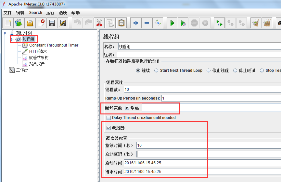The image size is (281, 182).
Task: Click the Clear All brooms icon
Action: coord(267,23)
